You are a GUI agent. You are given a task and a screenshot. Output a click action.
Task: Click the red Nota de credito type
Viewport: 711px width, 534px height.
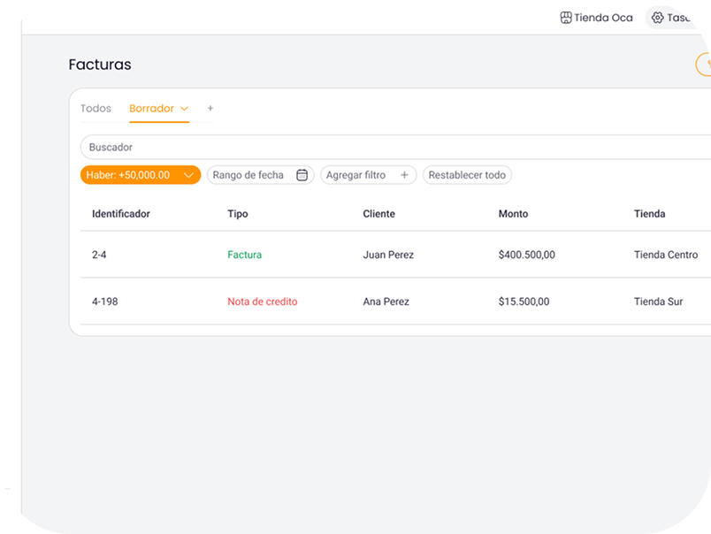(262, 301)
